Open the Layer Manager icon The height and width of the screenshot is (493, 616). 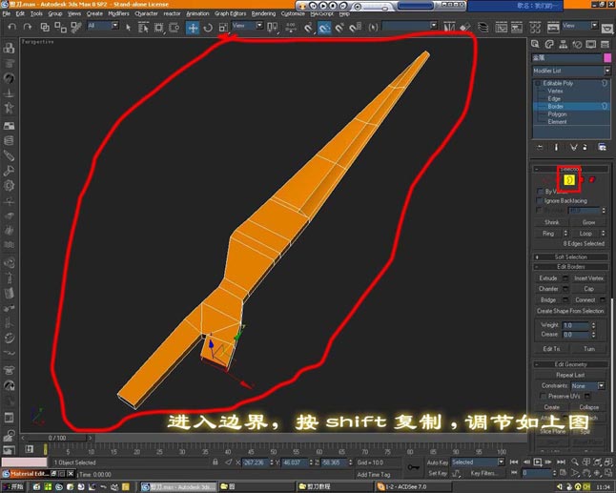click(483, 27)
